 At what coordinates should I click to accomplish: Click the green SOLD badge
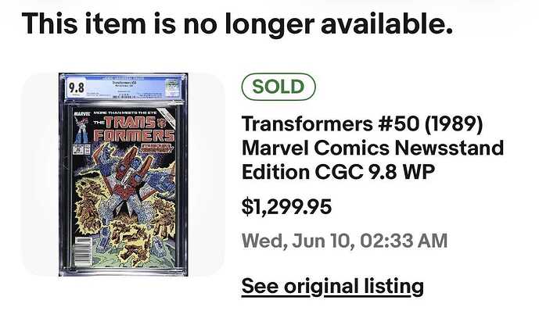(278, 87)
